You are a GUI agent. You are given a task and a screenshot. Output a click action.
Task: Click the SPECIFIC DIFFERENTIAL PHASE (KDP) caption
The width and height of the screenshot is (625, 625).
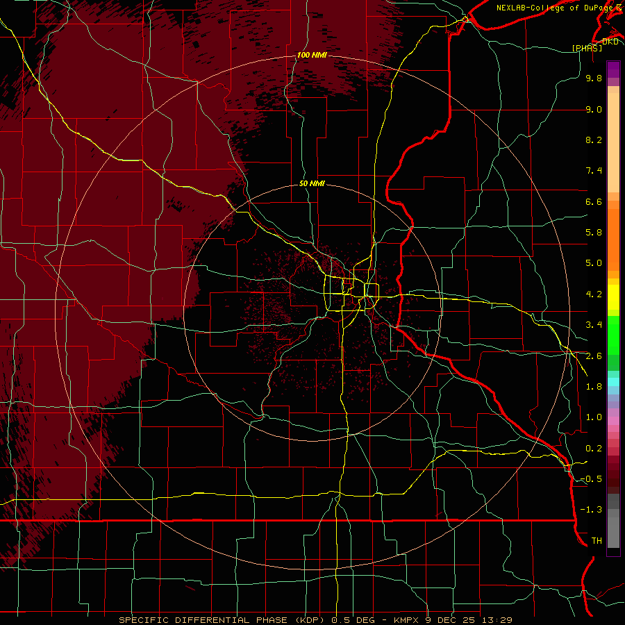point(222,620)
